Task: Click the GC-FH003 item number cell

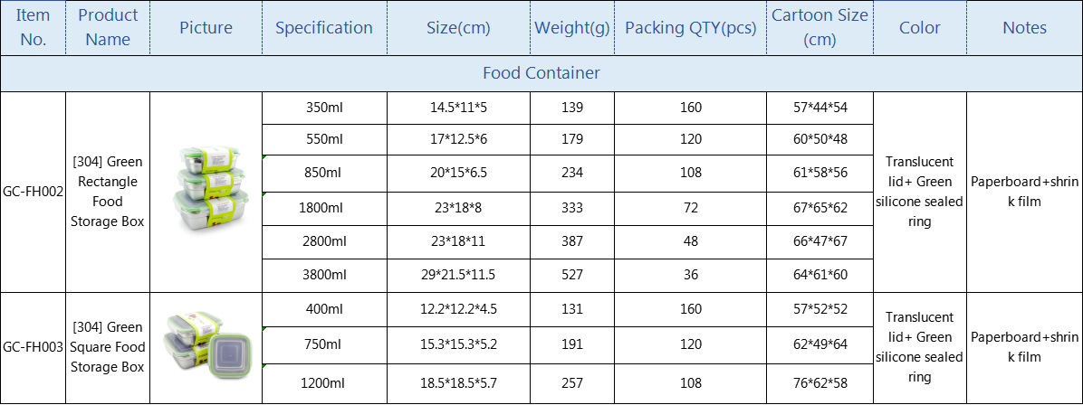Action: pos(33,347)
